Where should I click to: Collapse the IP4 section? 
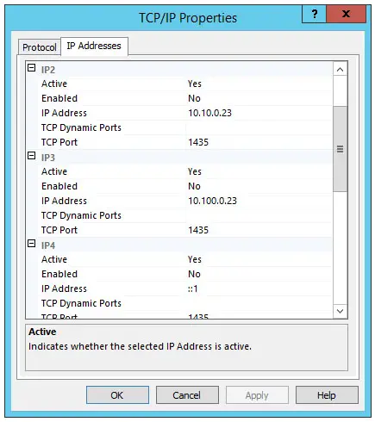click(x=31, y=244)
